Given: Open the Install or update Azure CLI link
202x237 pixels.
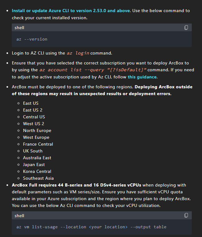Looking at the screenshot, I should (x=70, y=11).
